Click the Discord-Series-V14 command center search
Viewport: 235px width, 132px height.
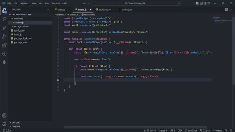[x=136, y=3]
